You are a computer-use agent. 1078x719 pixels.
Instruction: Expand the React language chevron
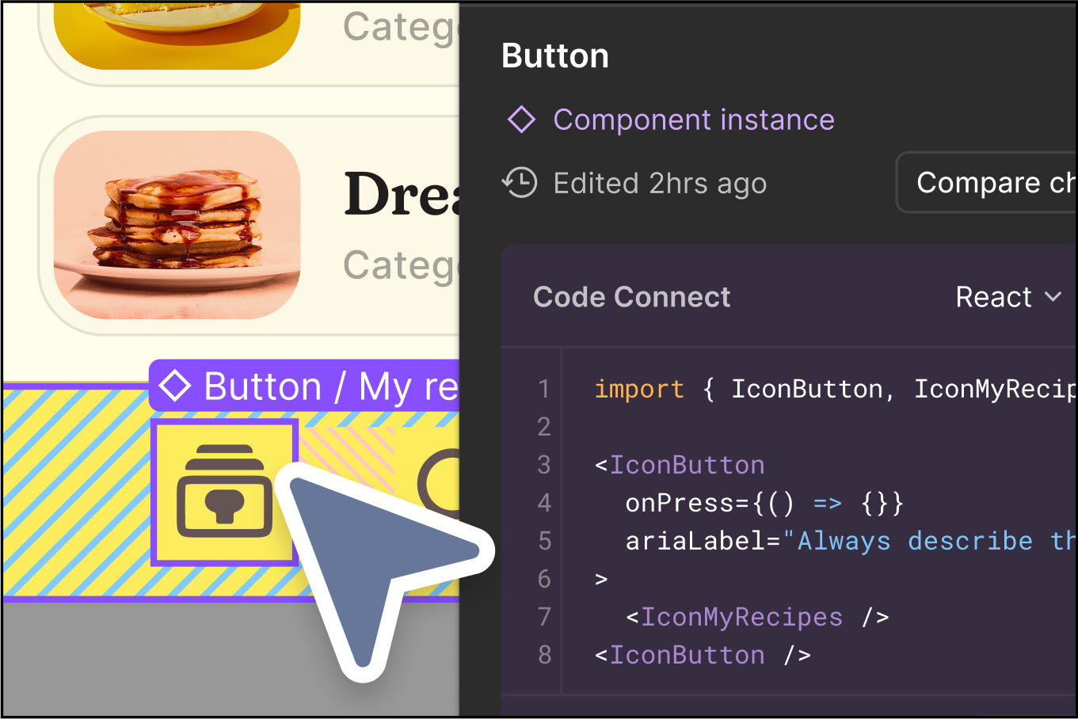tap(1053, 297)
